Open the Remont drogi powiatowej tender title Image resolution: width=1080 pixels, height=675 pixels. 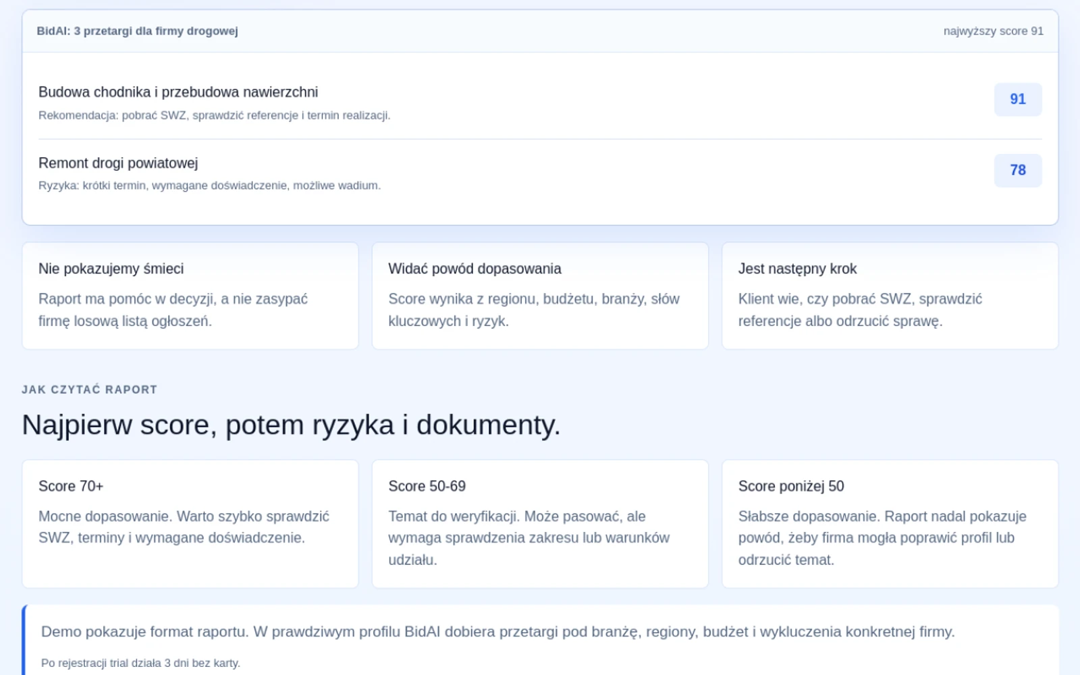[x=118, y=163]
